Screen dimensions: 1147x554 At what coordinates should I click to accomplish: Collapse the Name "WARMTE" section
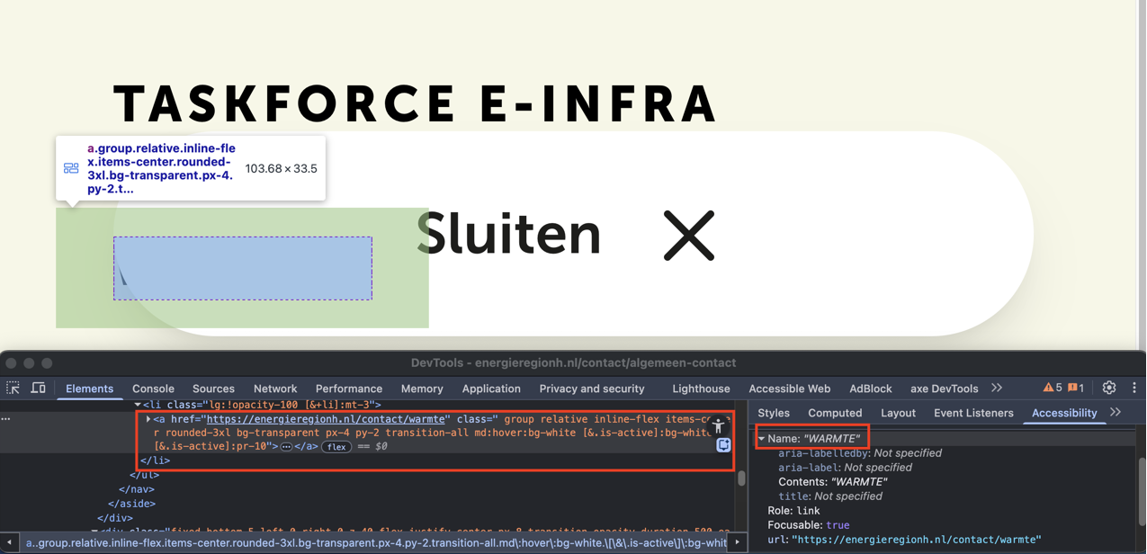tap(762, 439)
